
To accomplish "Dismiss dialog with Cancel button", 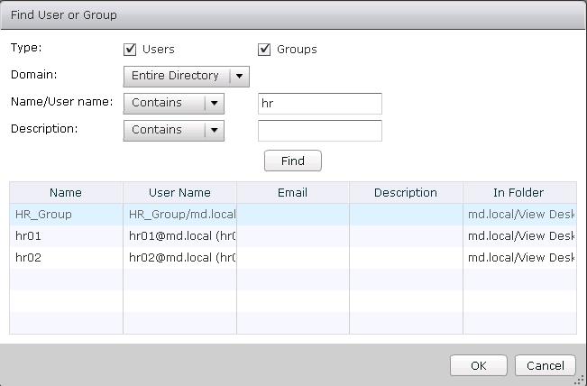I will [x=545, y=365].
